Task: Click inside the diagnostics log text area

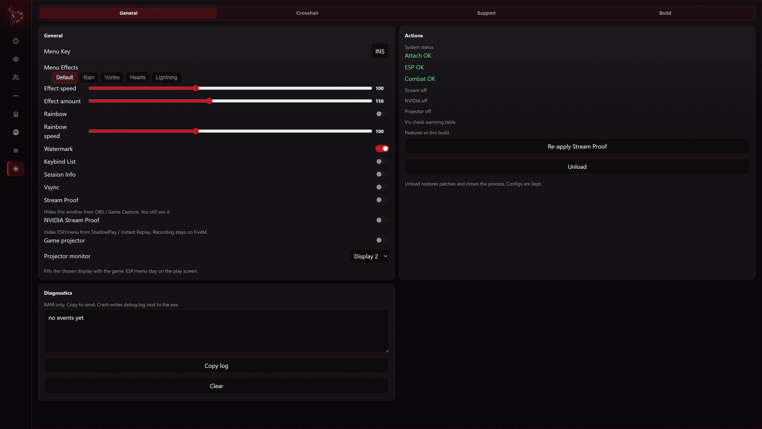Action: pos(216,331)
